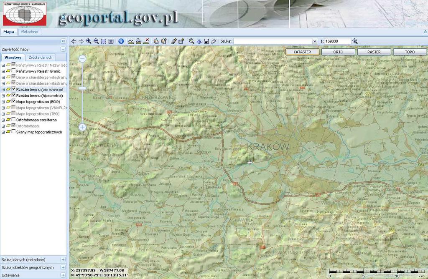Enable Skany map topograficznych layer checkbox
Screen dimensions: 428x279
[x=13, y=132]
